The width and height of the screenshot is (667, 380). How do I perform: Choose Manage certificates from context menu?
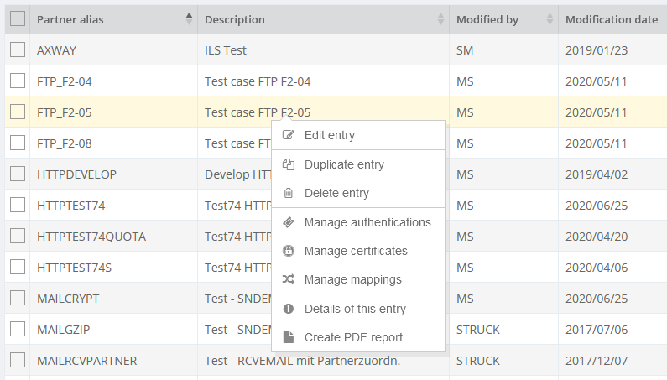pos(356,251)
